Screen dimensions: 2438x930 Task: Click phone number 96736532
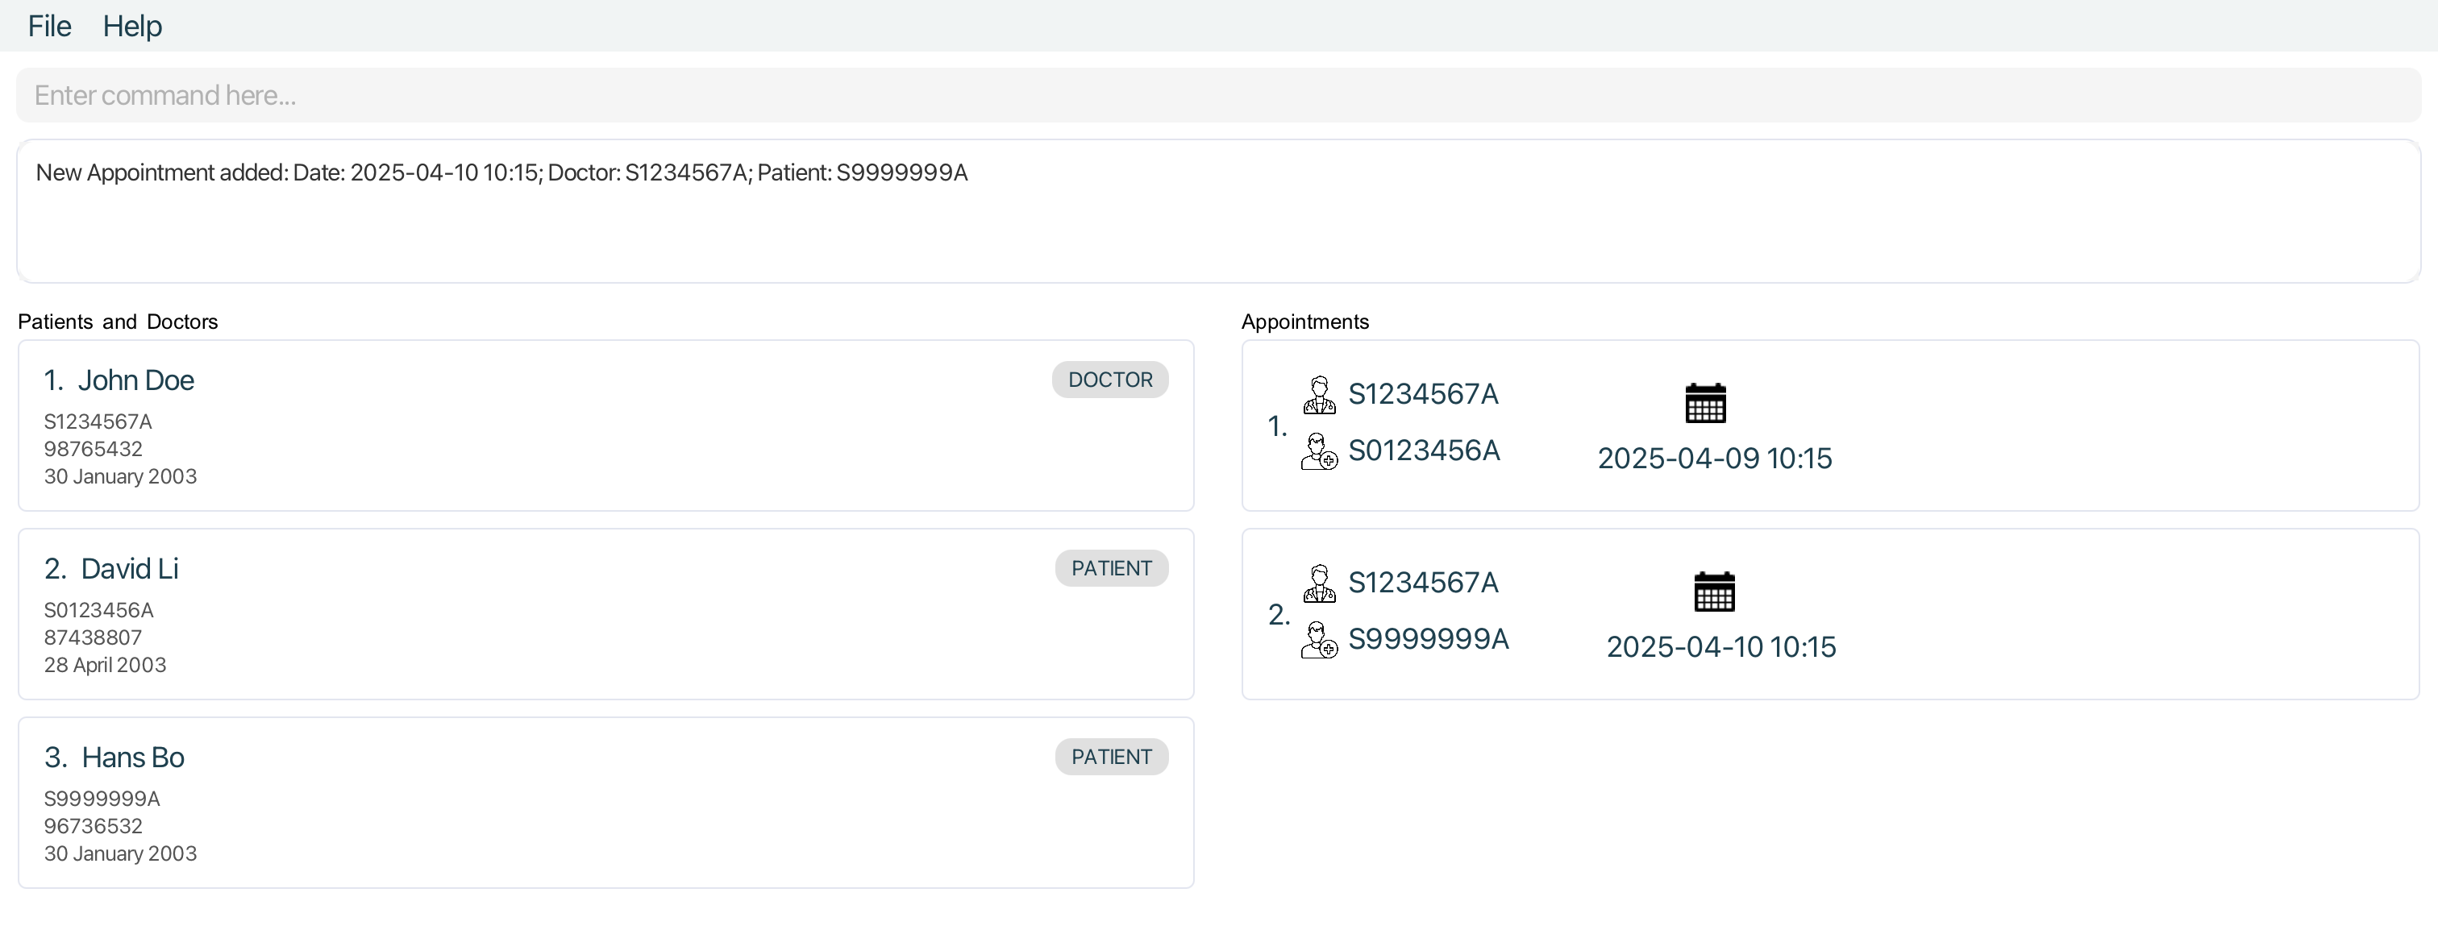click(93, 825)
